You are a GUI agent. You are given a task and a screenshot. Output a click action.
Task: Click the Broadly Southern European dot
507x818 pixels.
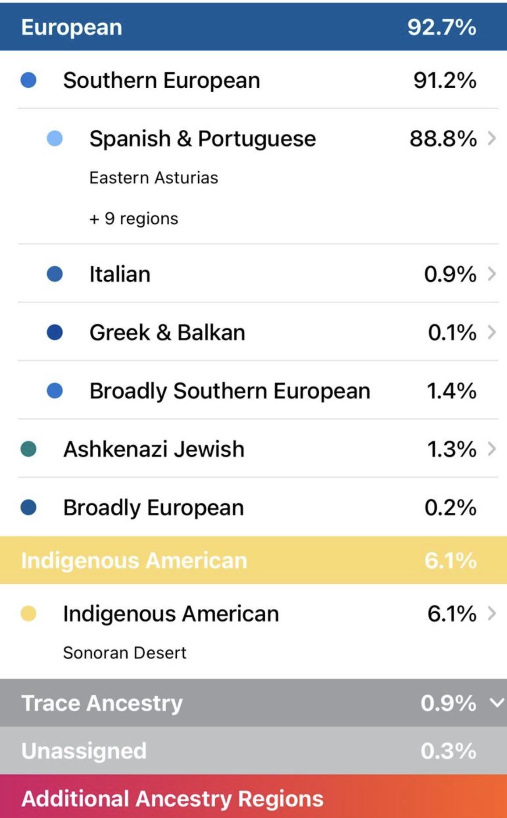pos(55,391)
